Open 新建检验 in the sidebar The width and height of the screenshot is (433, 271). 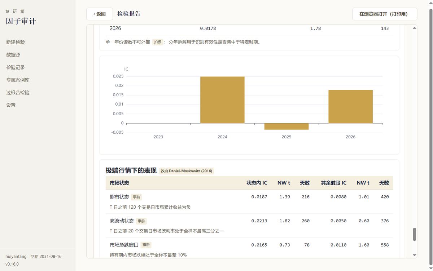coord(16,42)
